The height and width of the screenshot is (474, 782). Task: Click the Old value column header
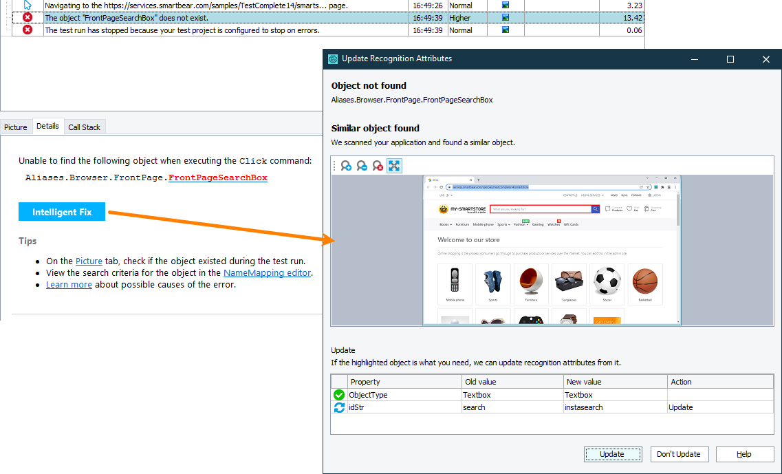[x=512, y=382]
